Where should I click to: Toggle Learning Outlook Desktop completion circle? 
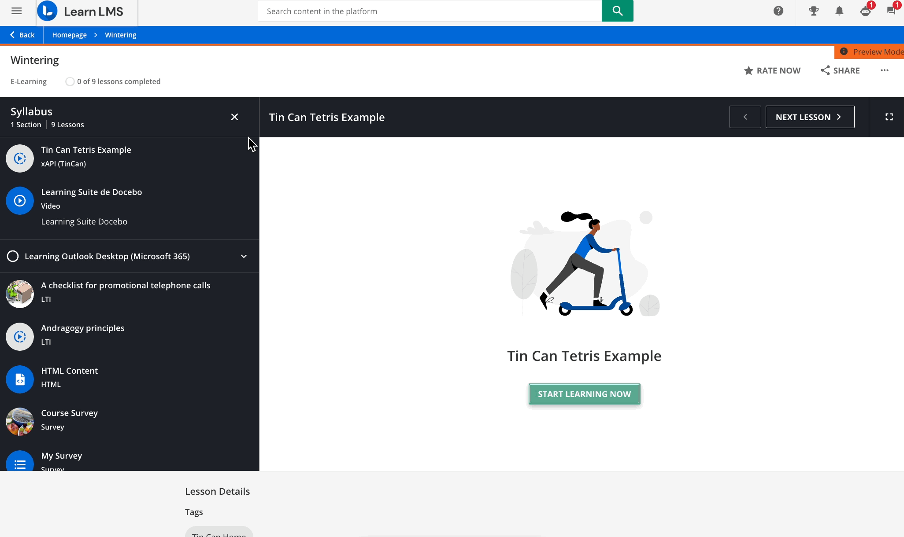click(x=13, y=256)
